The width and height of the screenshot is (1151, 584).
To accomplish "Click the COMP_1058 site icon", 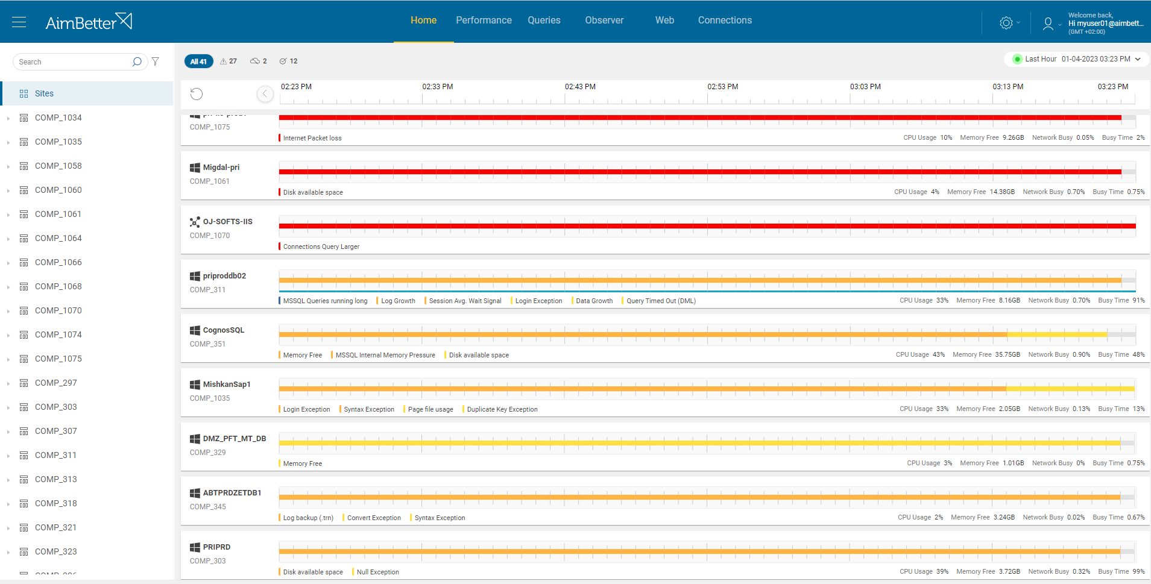I will point(24,166).
